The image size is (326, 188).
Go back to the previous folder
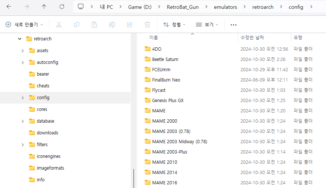[x=9, y=7]
